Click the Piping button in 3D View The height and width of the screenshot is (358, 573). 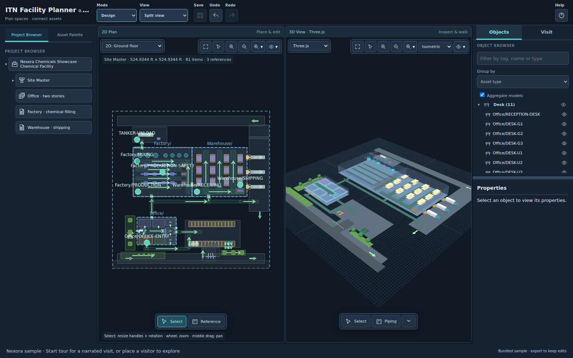pos(386,321)
